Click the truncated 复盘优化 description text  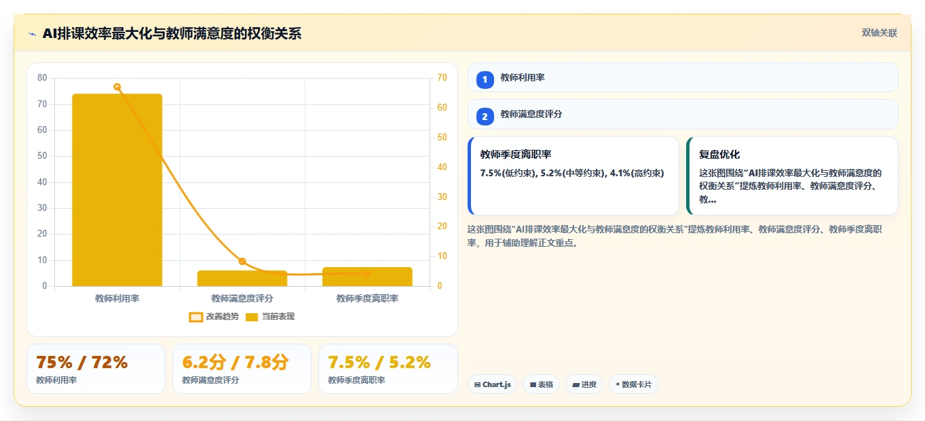790,186
